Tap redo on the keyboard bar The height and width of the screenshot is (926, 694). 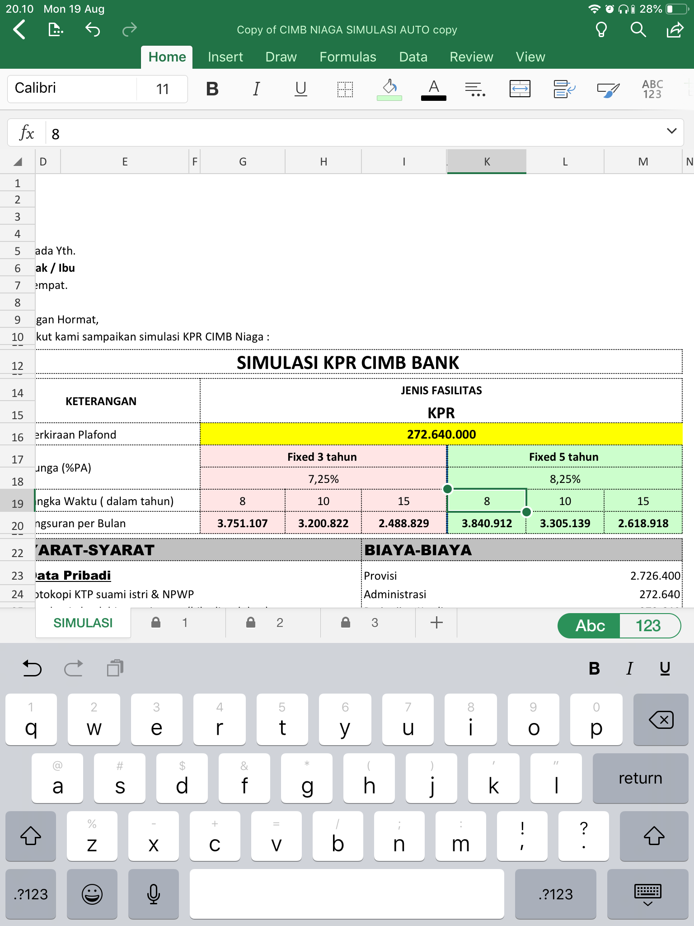click(73, 668)
